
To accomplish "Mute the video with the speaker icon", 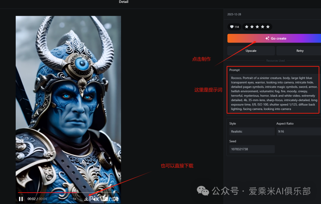I will pos(96,199).
